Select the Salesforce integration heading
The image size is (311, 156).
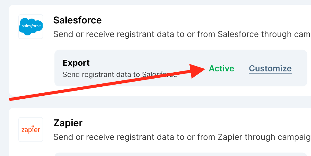click(77, 20)
